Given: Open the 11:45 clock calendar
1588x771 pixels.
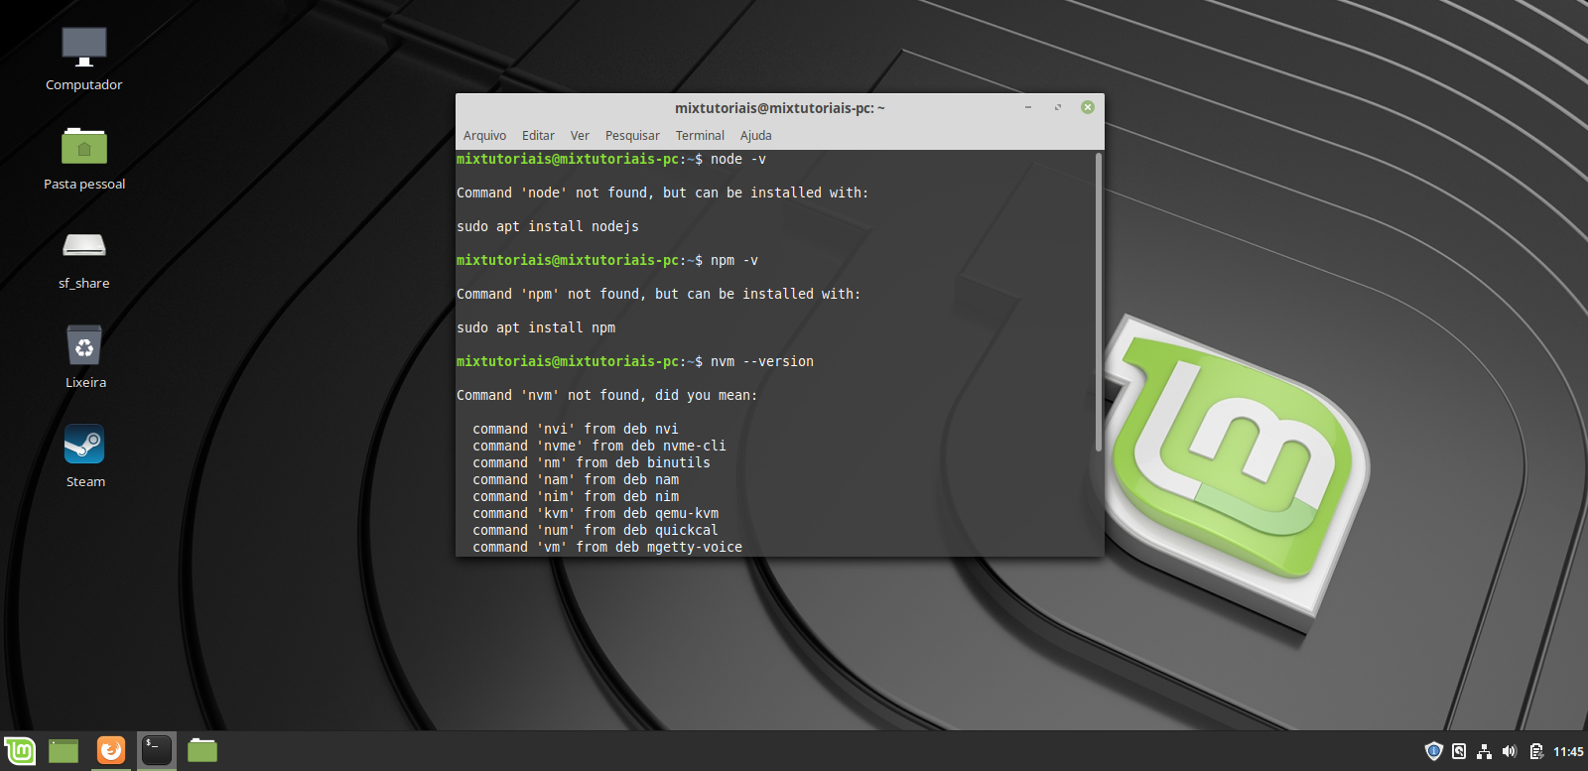Looking at the screenshot, I should click(1568, 751).
